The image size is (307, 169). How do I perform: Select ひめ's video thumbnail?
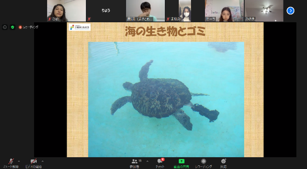click(x=66, y=10)
